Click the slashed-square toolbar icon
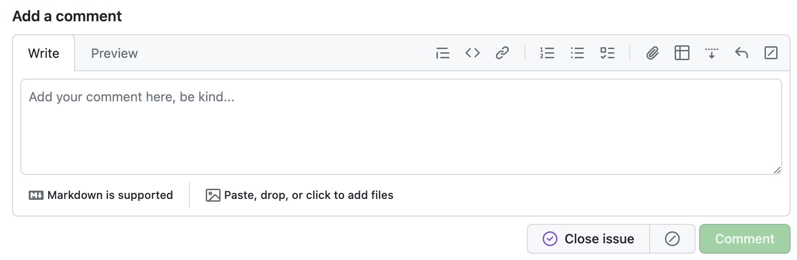This screenshot has height=260, width=797. 771,53
